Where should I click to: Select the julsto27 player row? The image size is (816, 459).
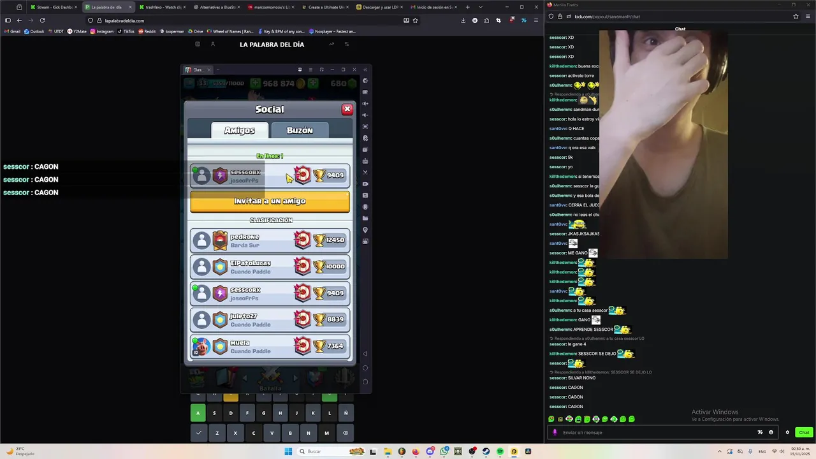(x=270, y=319)
